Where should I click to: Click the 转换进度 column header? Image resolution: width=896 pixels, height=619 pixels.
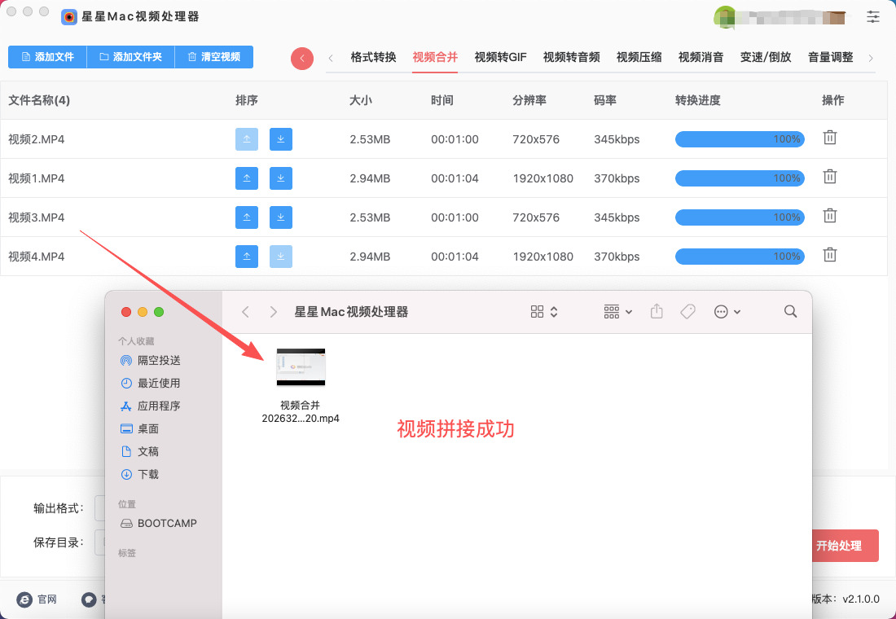click(x=698, y=100)
